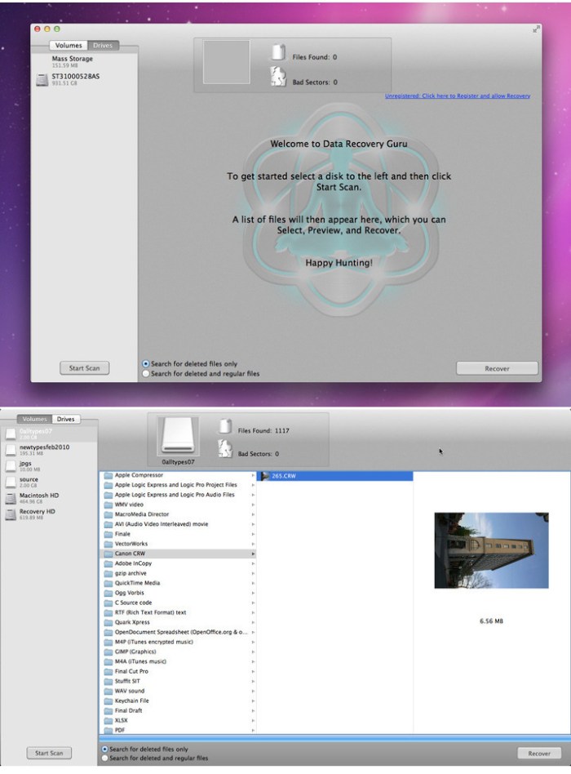Switch to Volumes tab in top window

click(x=69, y=46)
